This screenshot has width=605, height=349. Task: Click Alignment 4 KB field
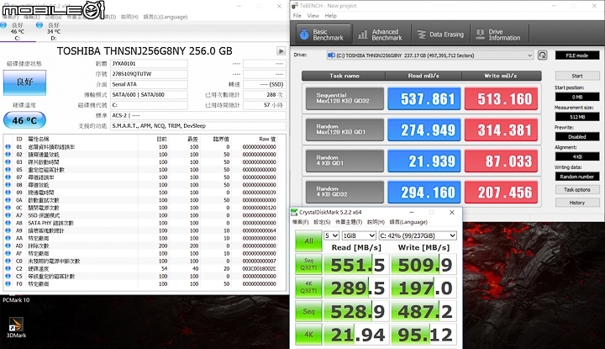click(577, 156)
